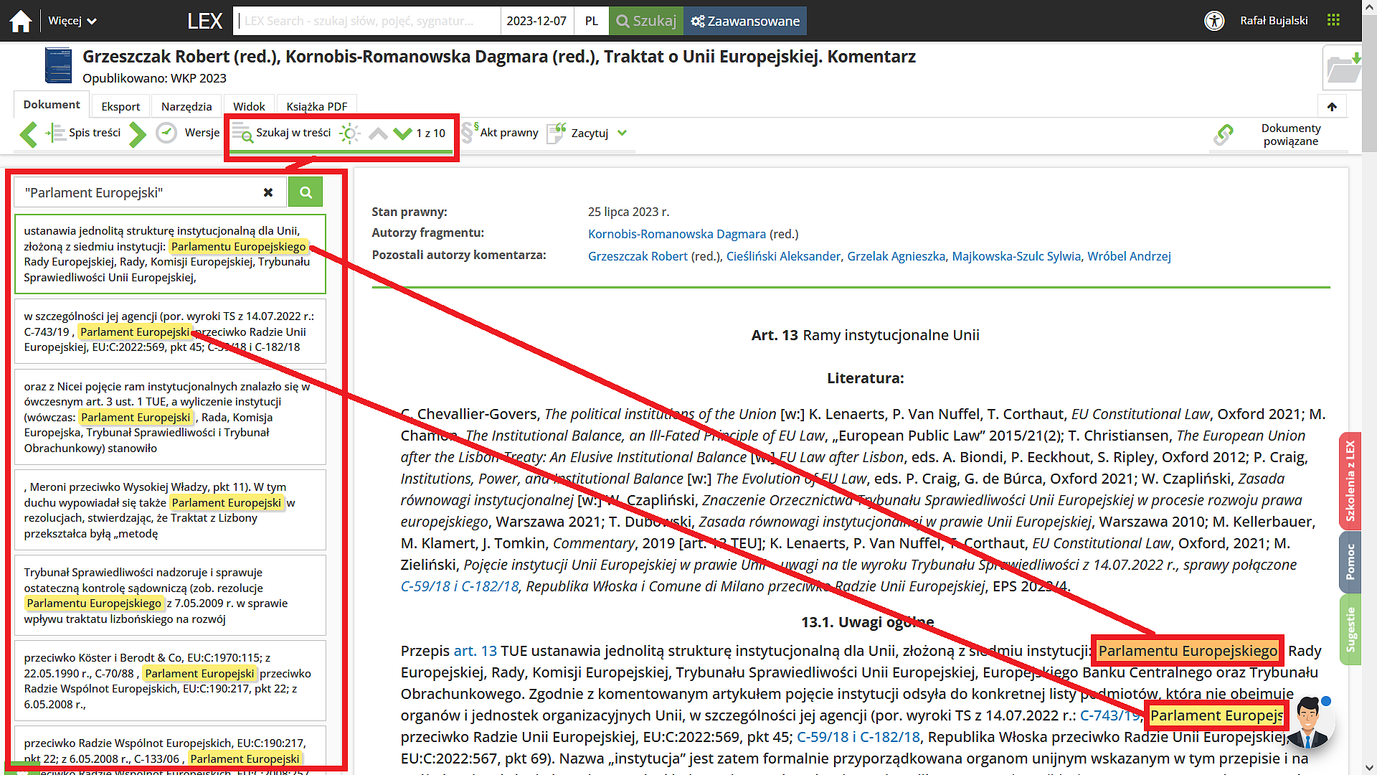Open the Wersje clock icon
1377x775 pixels.
166,133
